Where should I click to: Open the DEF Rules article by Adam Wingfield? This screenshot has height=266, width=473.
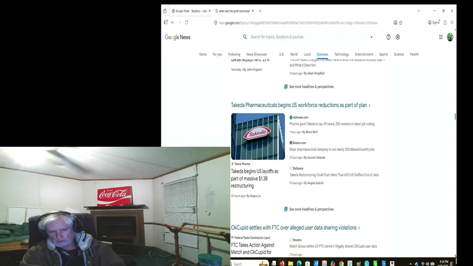click(337, 62)
